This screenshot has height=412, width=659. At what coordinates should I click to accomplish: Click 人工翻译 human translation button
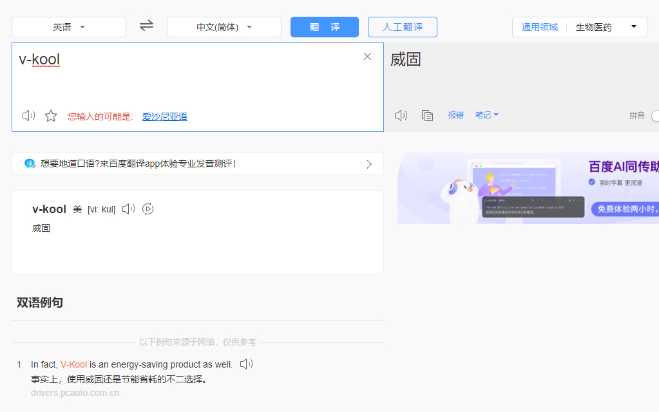(x=403, y=27)
